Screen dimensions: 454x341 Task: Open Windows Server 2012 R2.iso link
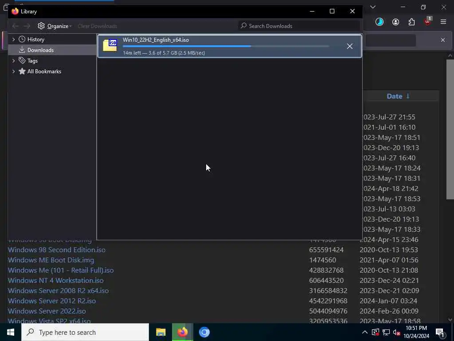pos(52,301)
